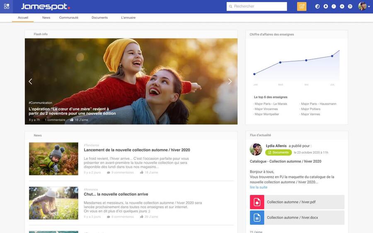Click '6 commentaires' under Chut article

pos(123,216)
